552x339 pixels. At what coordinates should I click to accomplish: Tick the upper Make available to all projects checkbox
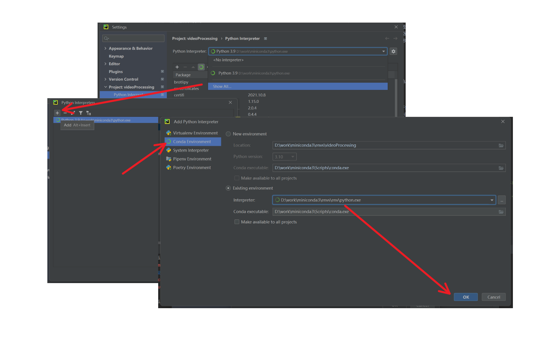pyautogui.click(x=237, y=178)
